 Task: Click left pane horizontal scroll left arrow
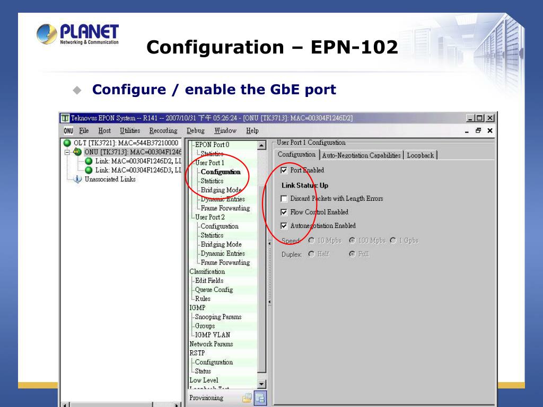click(65, 404)
